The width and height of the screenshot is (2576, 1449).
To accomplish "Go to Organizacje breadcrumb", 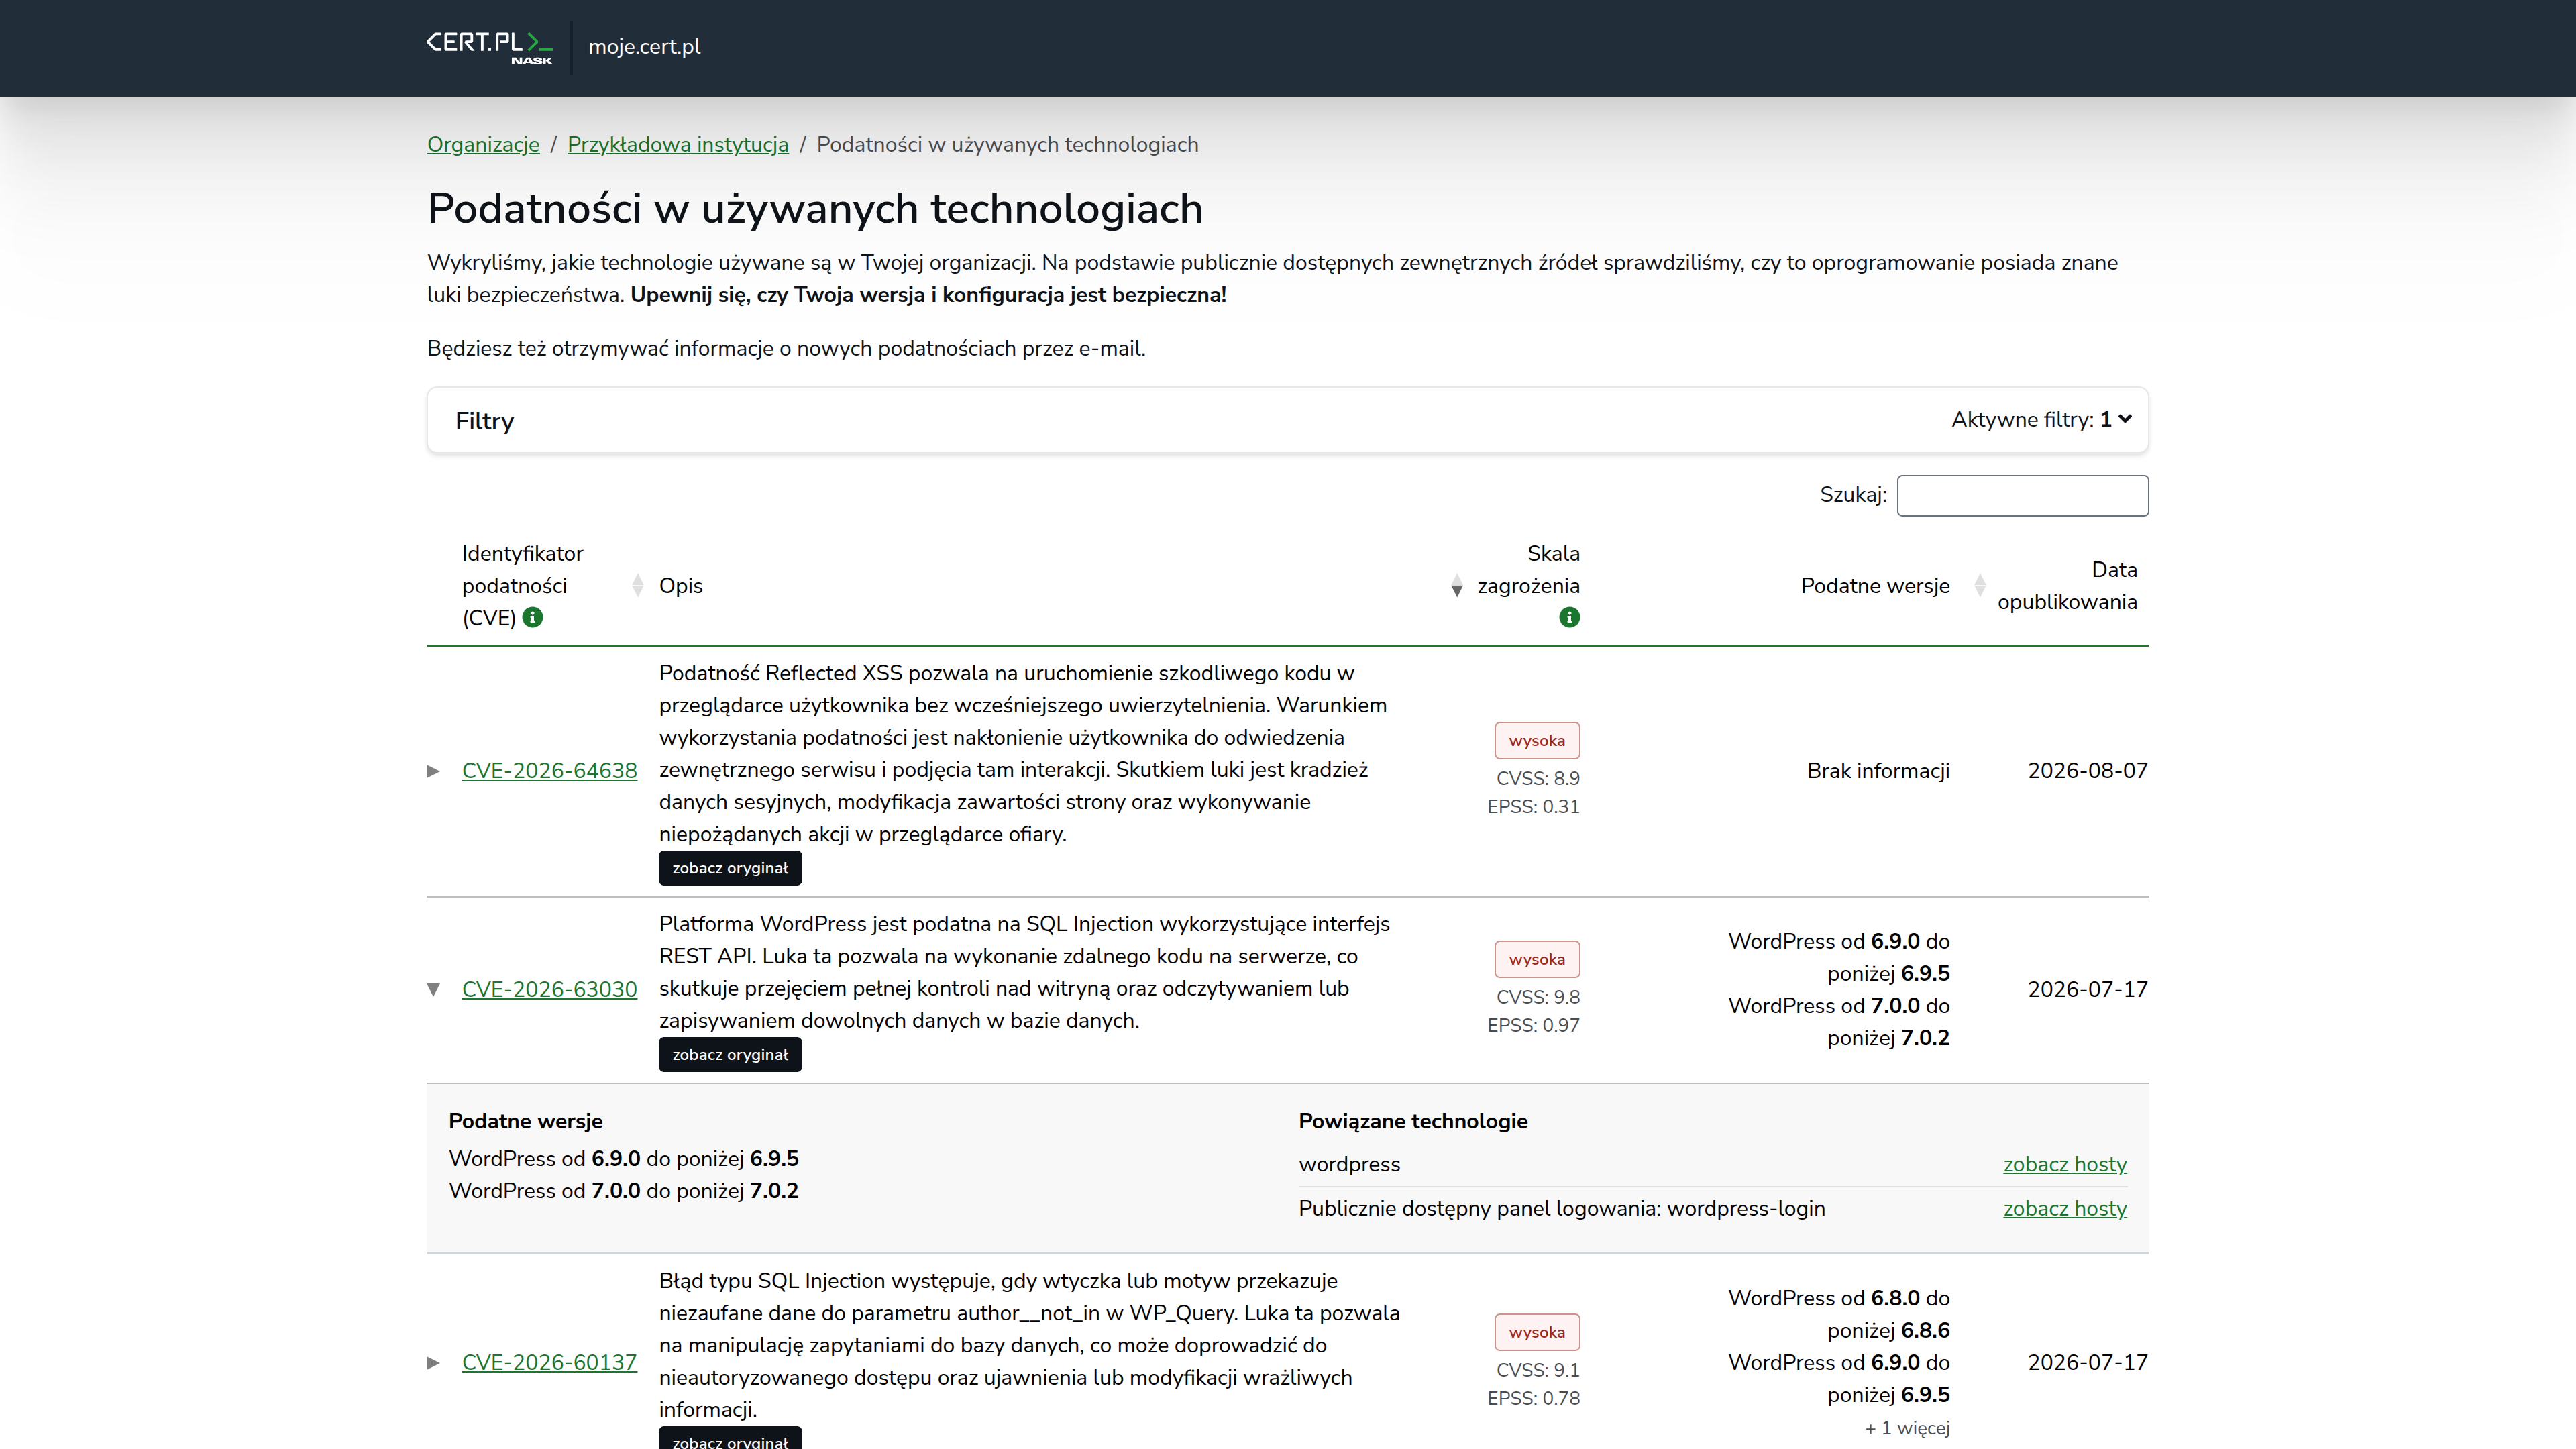I will (483, 144).
